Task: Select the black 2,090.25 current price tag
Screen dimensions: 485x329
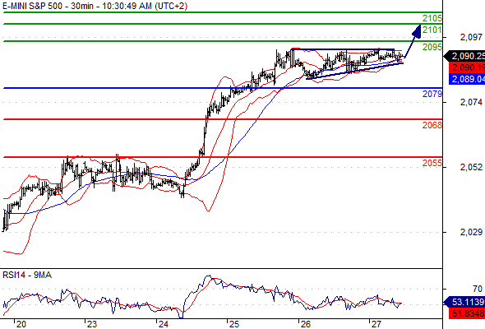Action: point(464,56)
